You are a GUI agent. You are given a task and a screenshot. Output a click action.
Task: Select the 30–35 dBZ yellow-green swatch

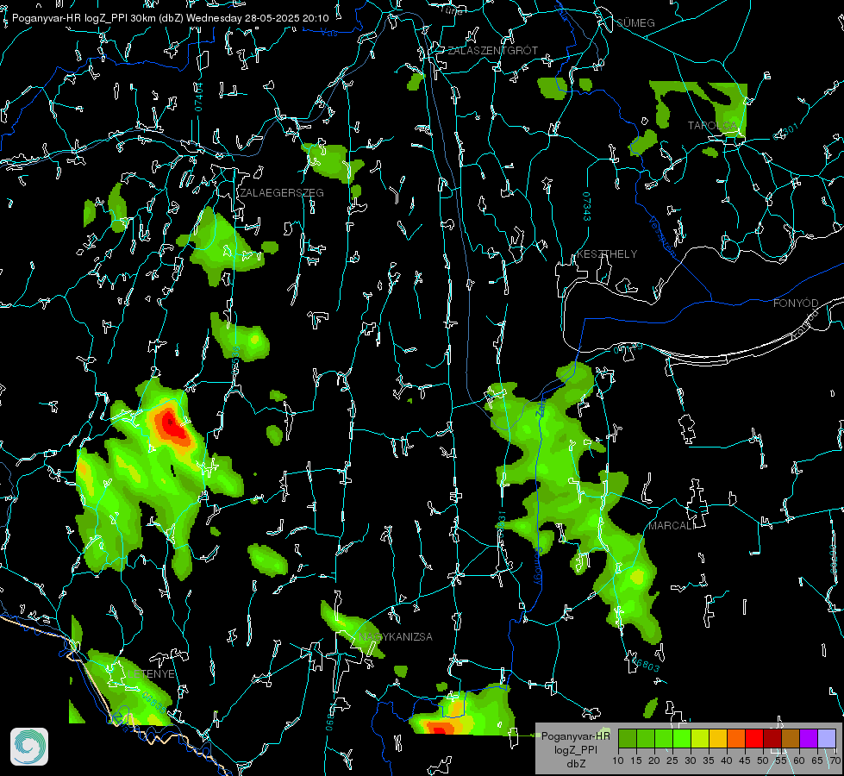tap(700, 738)
